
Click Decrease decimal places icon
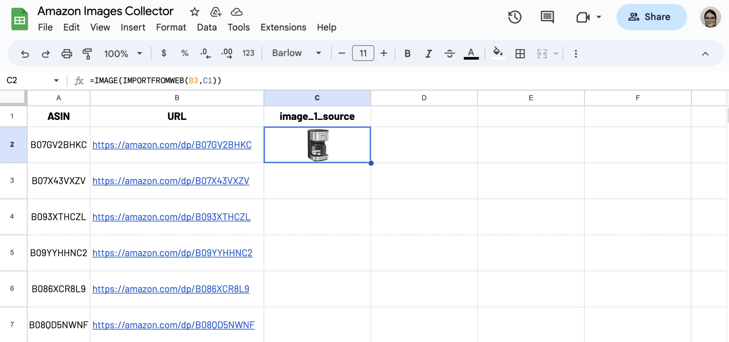[x=205, y=53]
